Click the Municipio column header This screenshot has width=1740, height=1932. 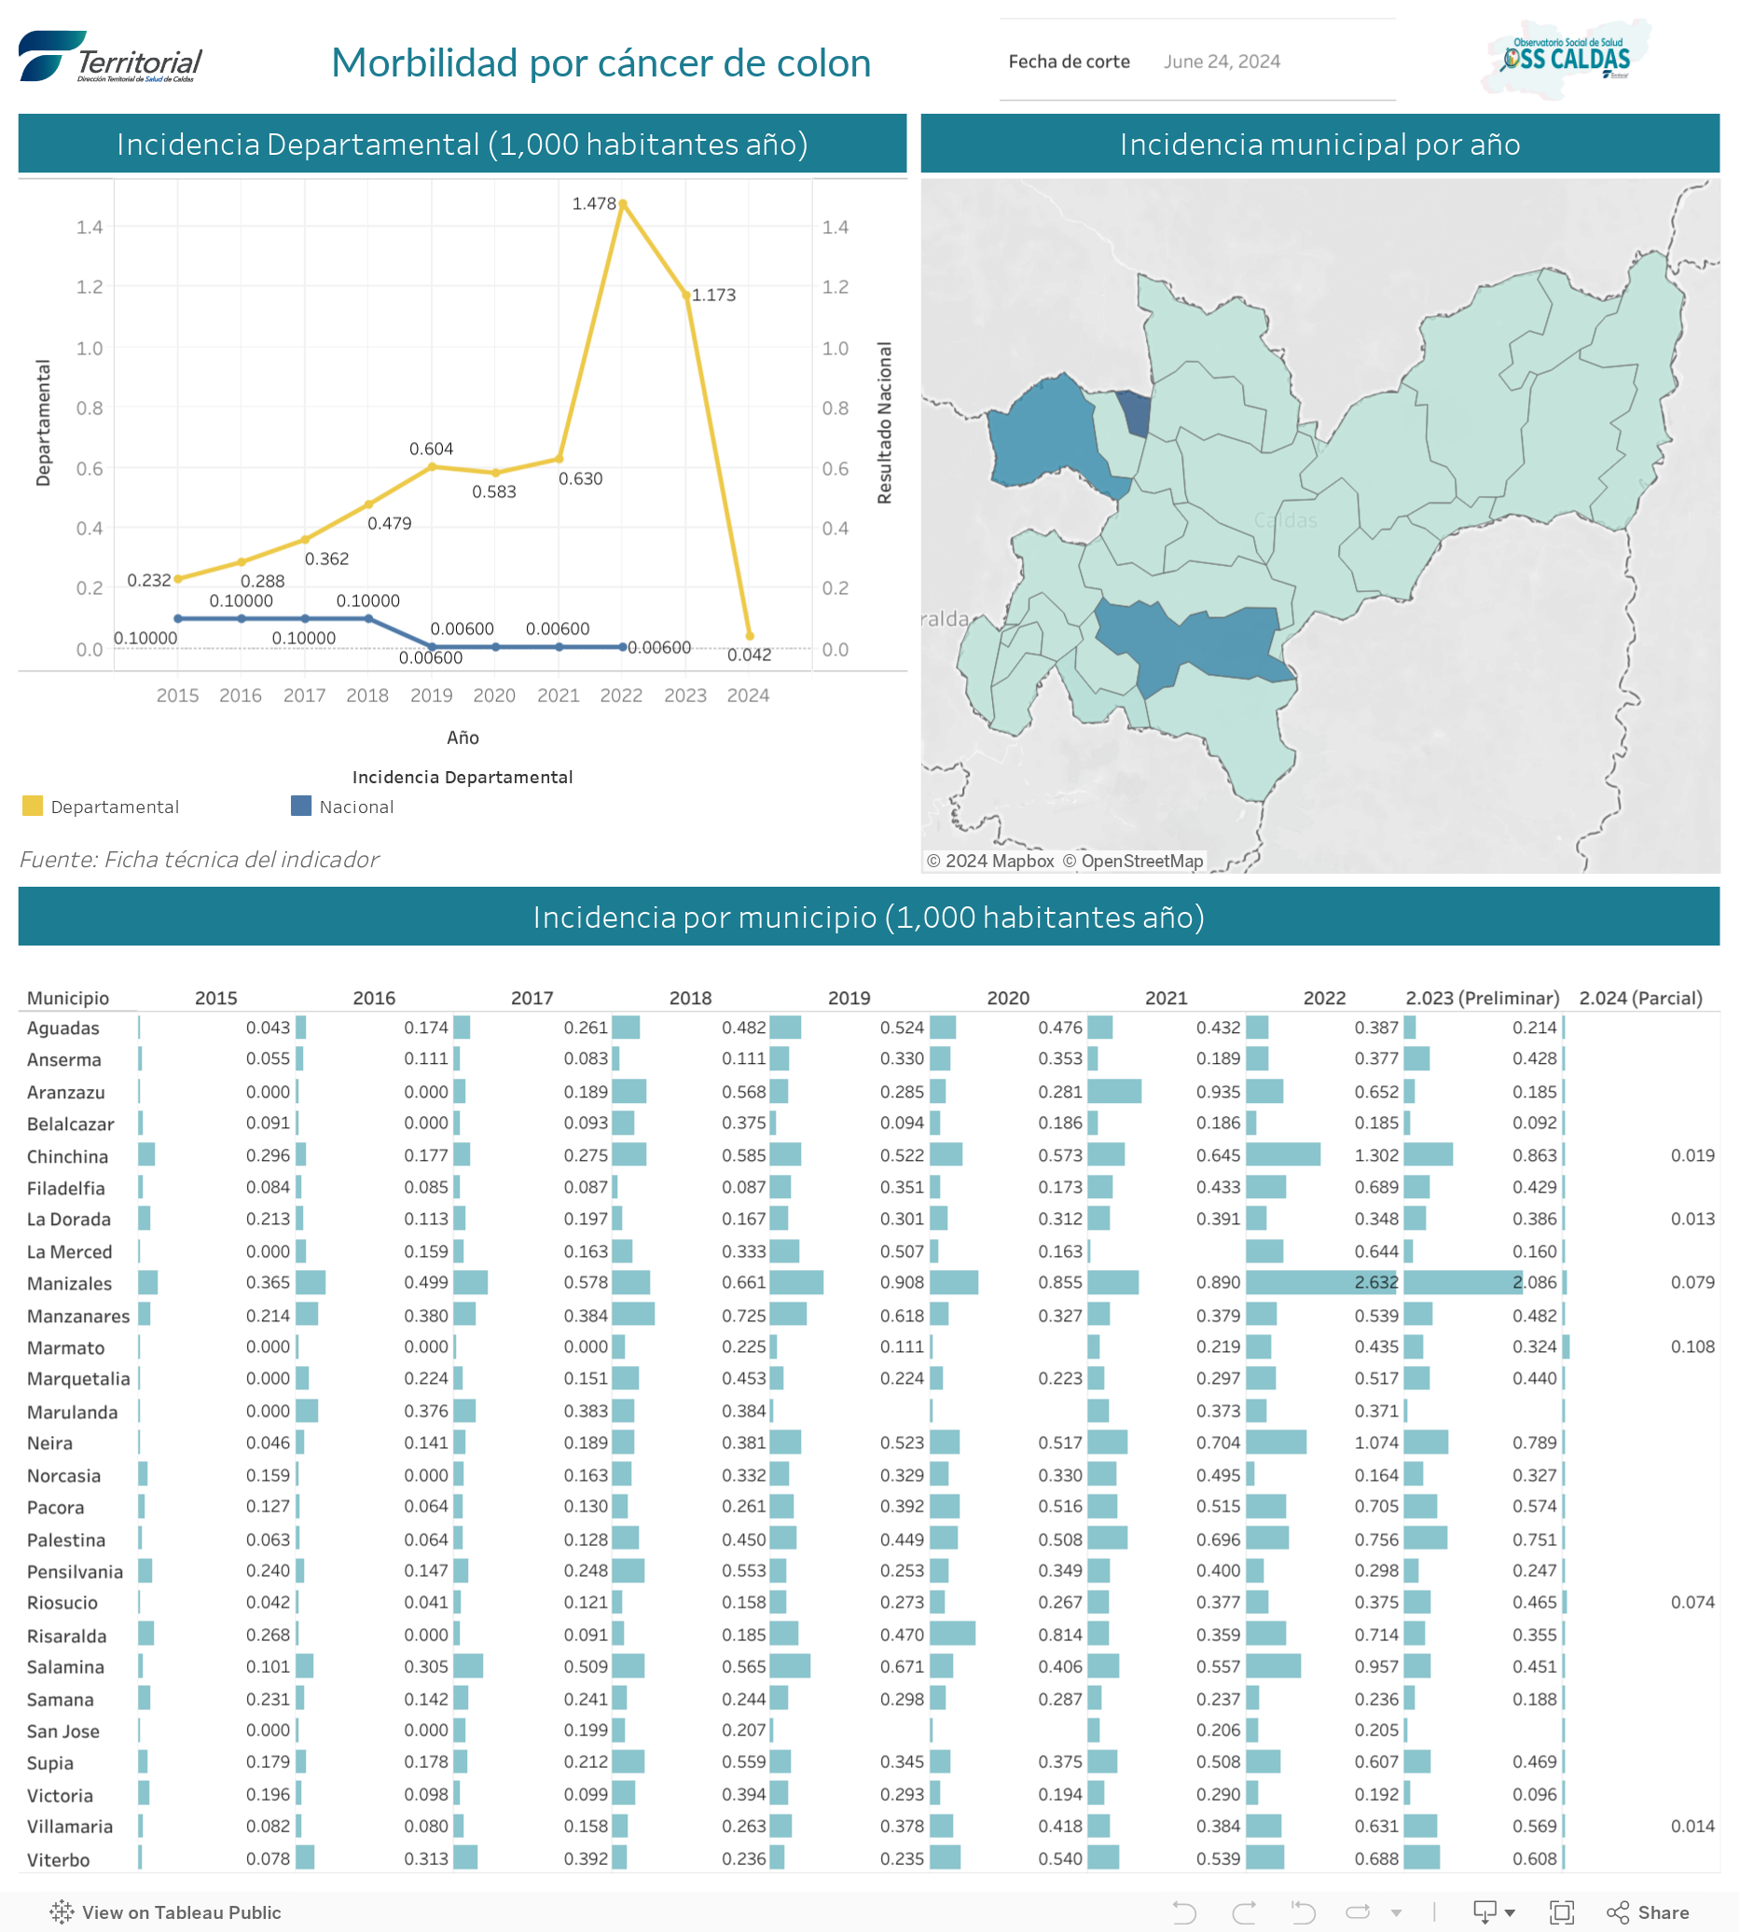68,997
